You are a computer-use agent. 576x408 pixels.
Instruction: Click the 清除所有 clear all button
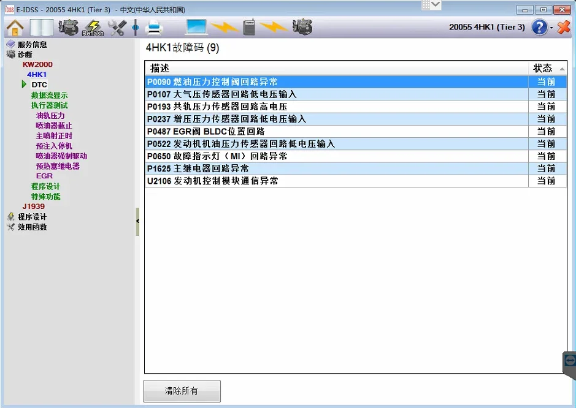tap(182, 391)
